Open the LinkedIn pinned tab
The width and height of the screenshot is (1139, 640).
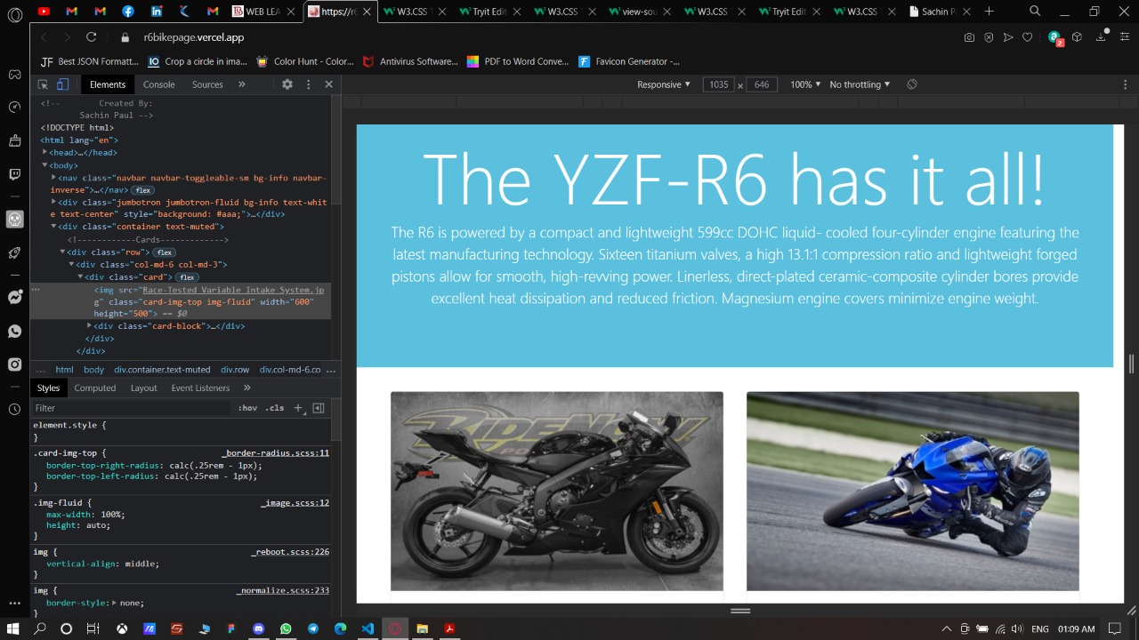point(157,12)
